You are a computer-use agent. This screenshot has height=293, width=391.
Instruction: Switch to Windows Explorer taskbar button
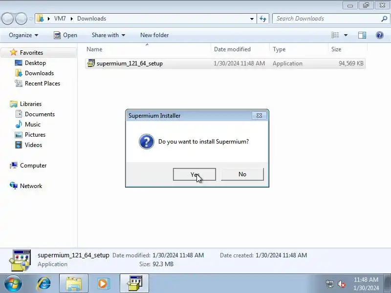[x=74, y=284]
